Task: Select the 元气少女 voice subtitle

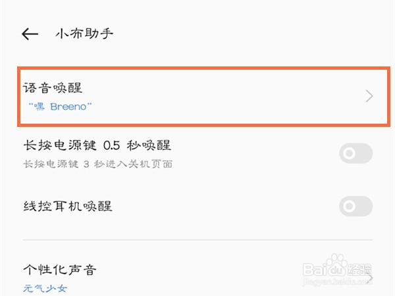Action: coord(45,288)
